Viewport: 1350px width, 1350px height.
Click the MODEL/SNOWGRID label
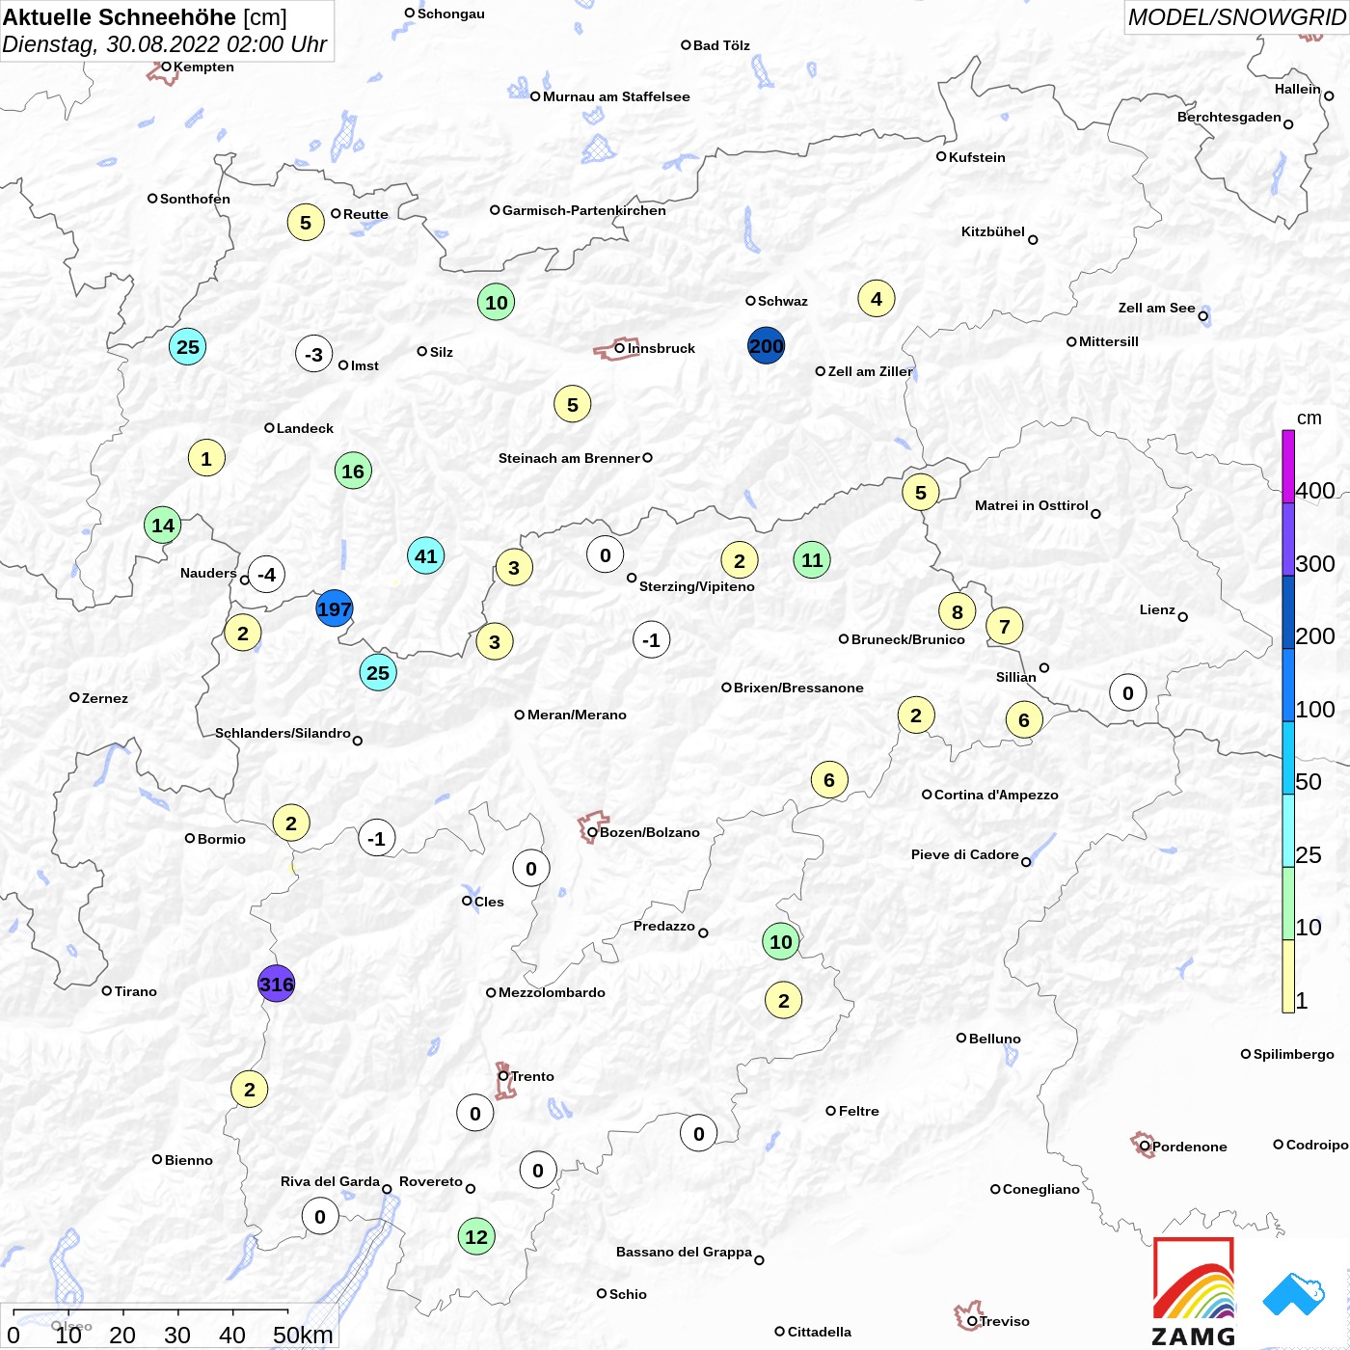click(1237, 17)
